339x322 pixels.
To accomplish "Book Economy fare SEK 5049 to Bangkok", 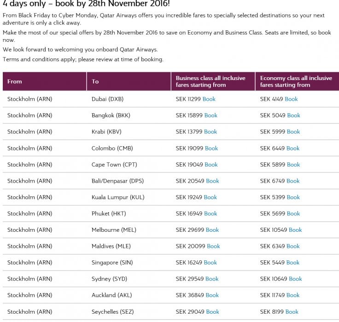I will pyautogui.click(x=293, y=115).
